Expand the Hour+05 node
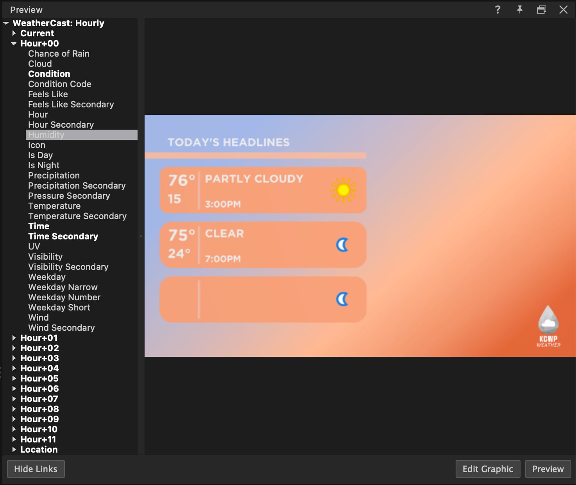This screenshot has height=485, width=576. [x=14, y=379]
